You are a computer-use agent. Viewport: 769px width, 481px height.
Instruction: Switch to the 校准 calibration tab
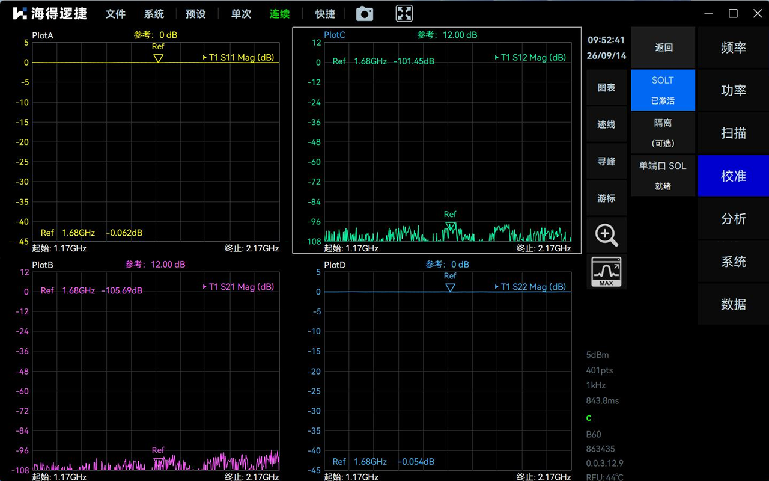733,176
